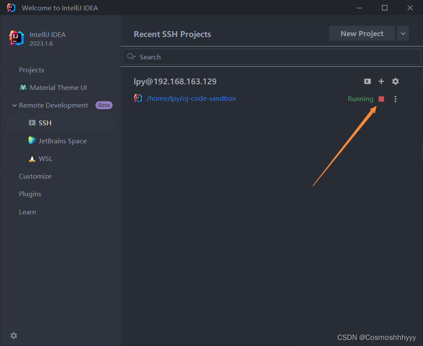Click the 2023.1.6 version text

pyautogui.click(x=41, y=43)
